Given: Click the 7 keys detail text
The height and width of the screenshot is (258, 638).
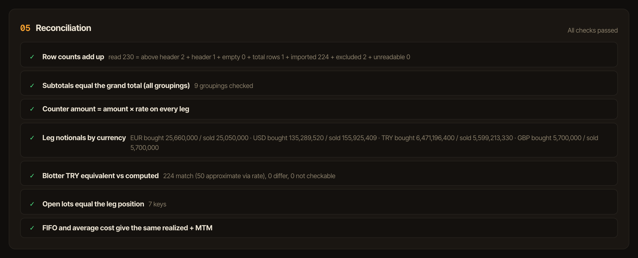Looking at the screenshot, I should pos(157,204).
